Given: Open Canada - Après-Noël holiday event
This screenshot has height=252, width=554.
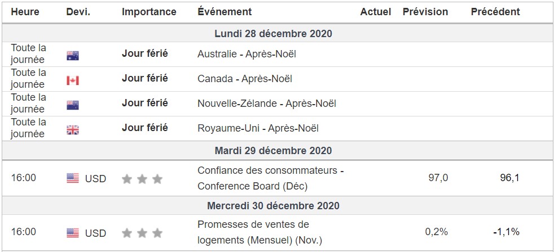Looking at the screenshot, I should [244, 79].
